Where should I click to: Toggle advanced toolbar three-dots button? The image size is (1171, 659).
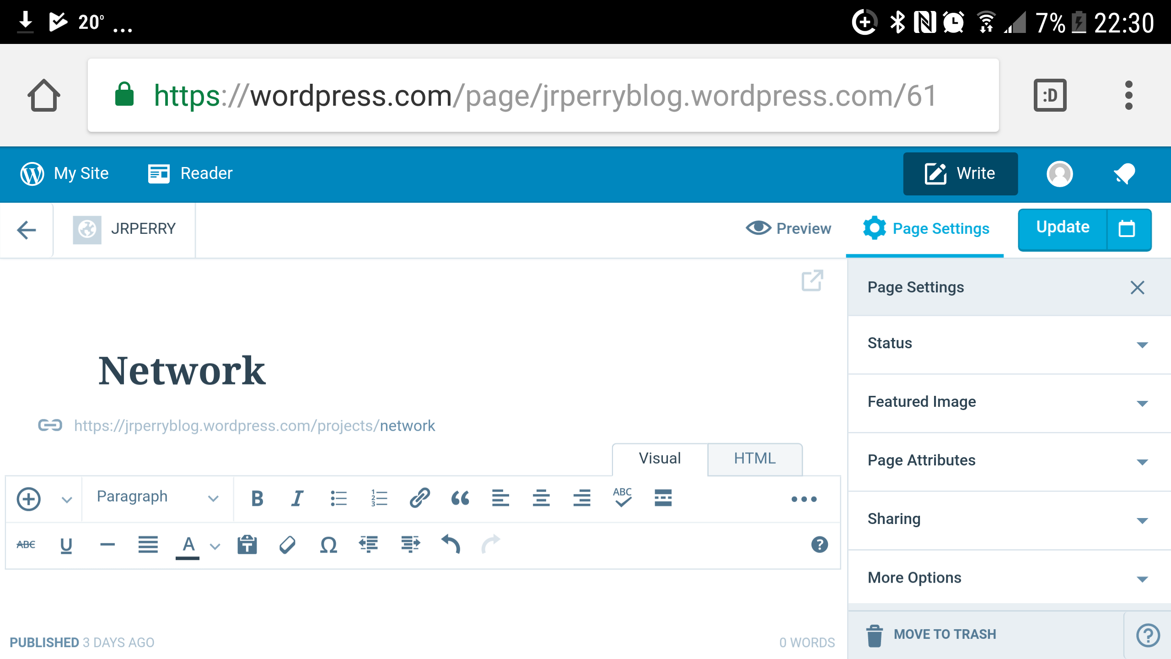(804, 499)
